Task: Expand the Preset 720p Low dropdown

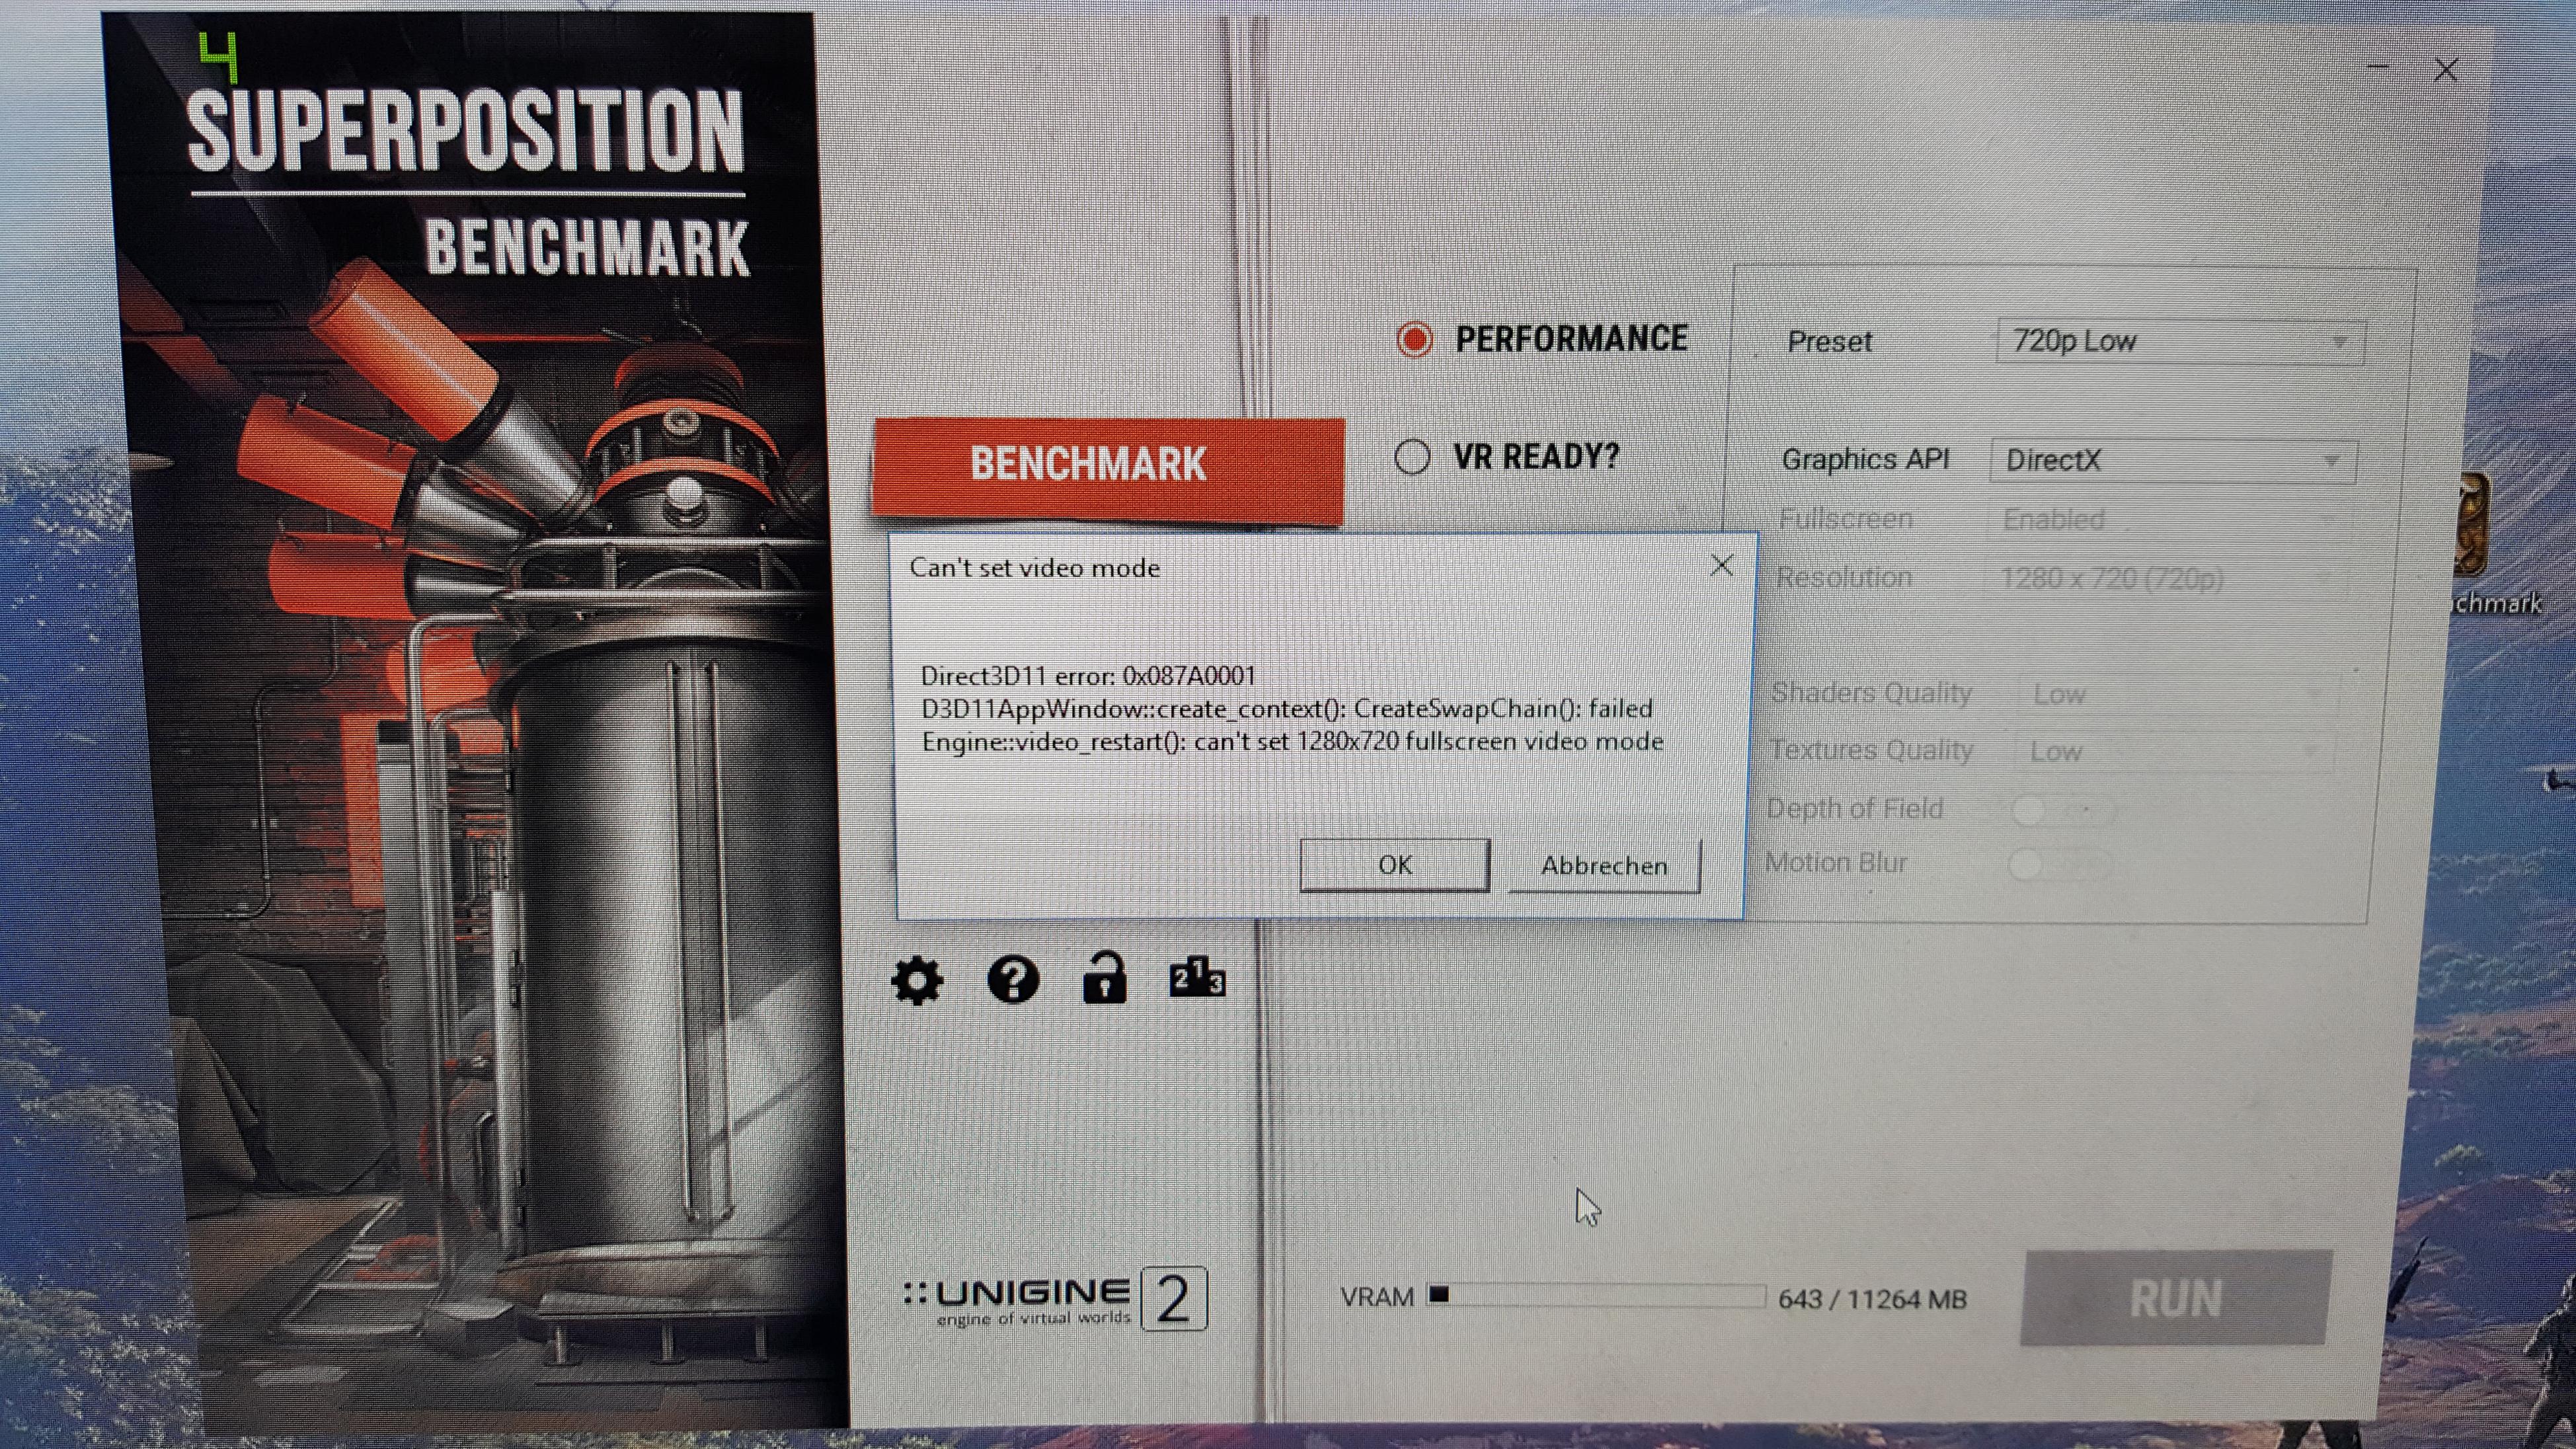Action: [x=2180, y=342]
